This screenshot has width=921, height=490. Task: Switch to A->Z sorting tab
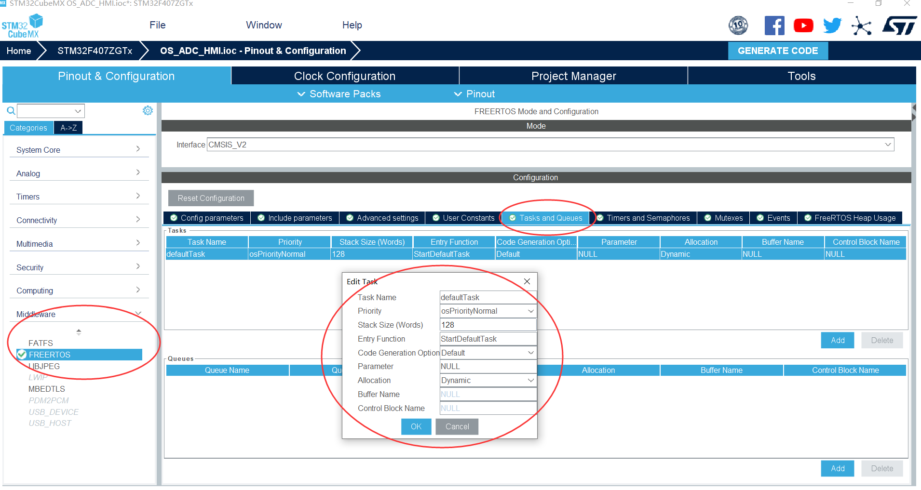click(x=68, y=128)
